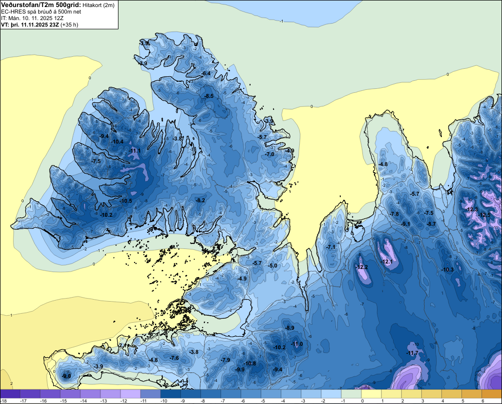Image resolution: width=502 pixels, height=404 pixels.
Task: Click the yellow legend swatch between 0 and 1
Action: click(x=371, y=394)
